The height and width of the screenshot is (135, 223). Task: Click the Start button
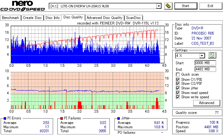pyautogui.click(x=186, y=6)
